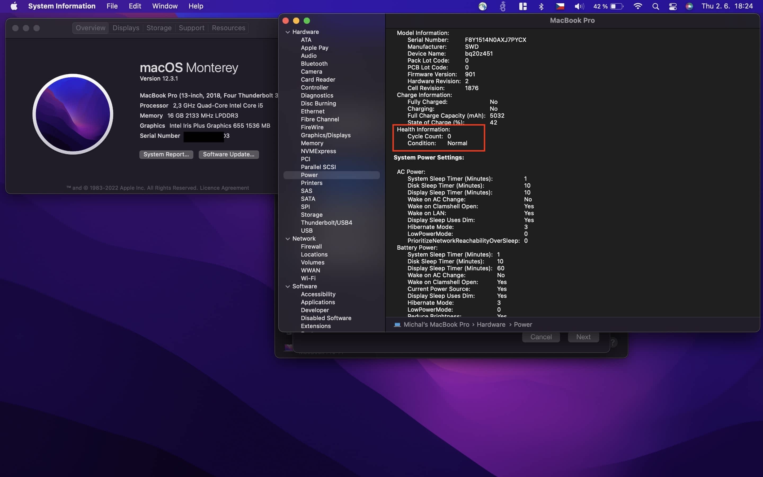This screenshot has width=763, height=477.
Task: Open the Apple menu icon
Action: click(14, 6)
